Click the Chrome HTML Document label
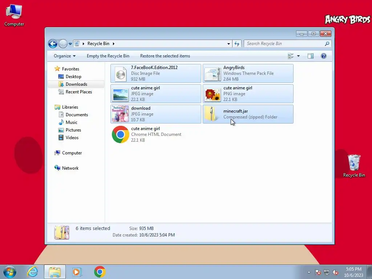The image size is (372, 279). point(156,134)
